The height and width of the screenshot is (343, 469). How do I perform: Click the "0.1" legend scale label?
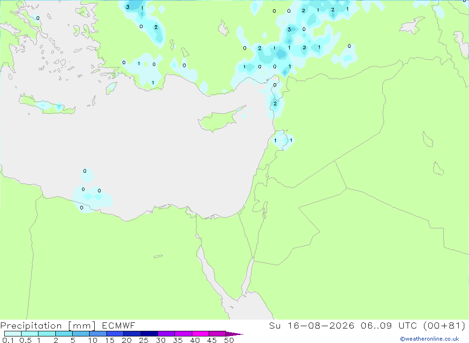pyautogui.click(x=8, y=340)
